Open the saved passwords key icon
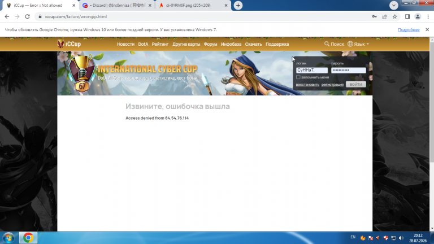434x244 pixels. [x=374, y=16]
